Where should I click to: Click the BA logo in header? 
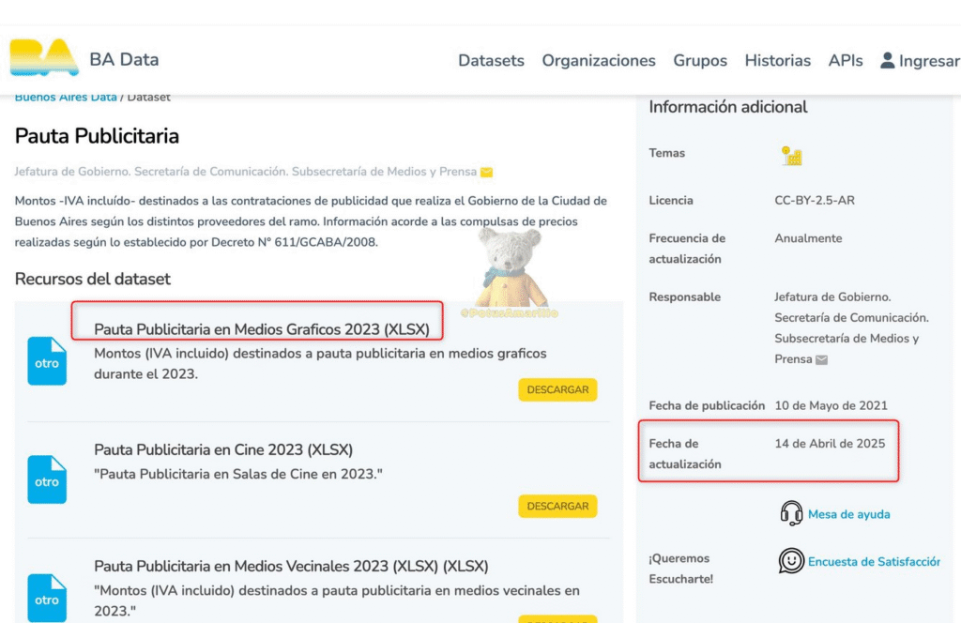[x=44, y=57]
